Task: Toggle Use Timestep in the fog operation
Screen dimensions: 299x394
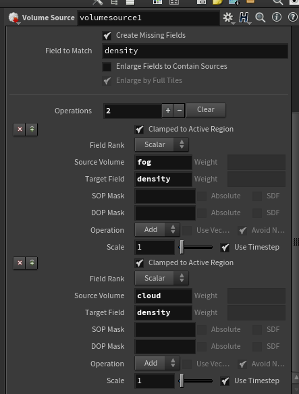Action: click(225, 247)
